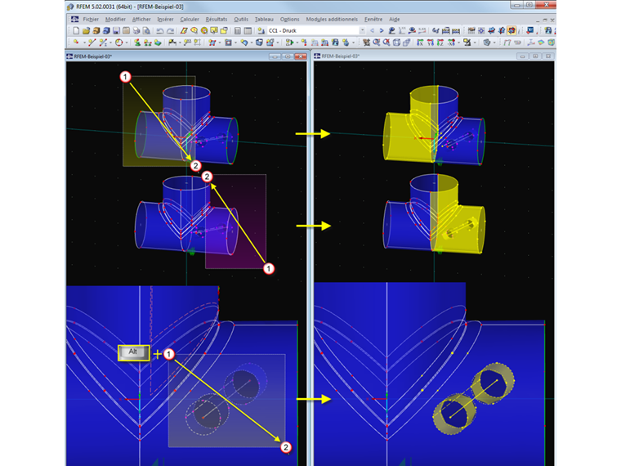Open the CC1 - Druck load case dropdown arrow
Image resolution: width=621 pixels, height=466 pixels.
click(x=362, y=30)
